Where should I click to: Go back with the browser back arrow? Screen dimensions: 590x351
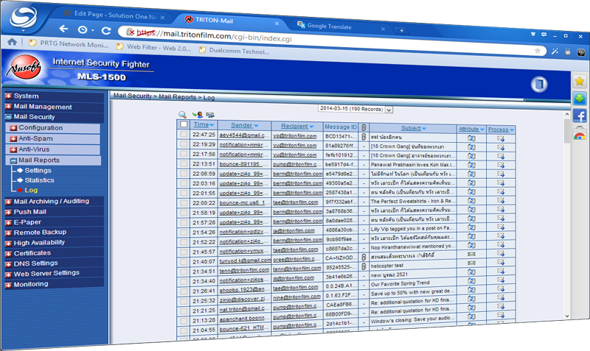[x=63, y=29]
